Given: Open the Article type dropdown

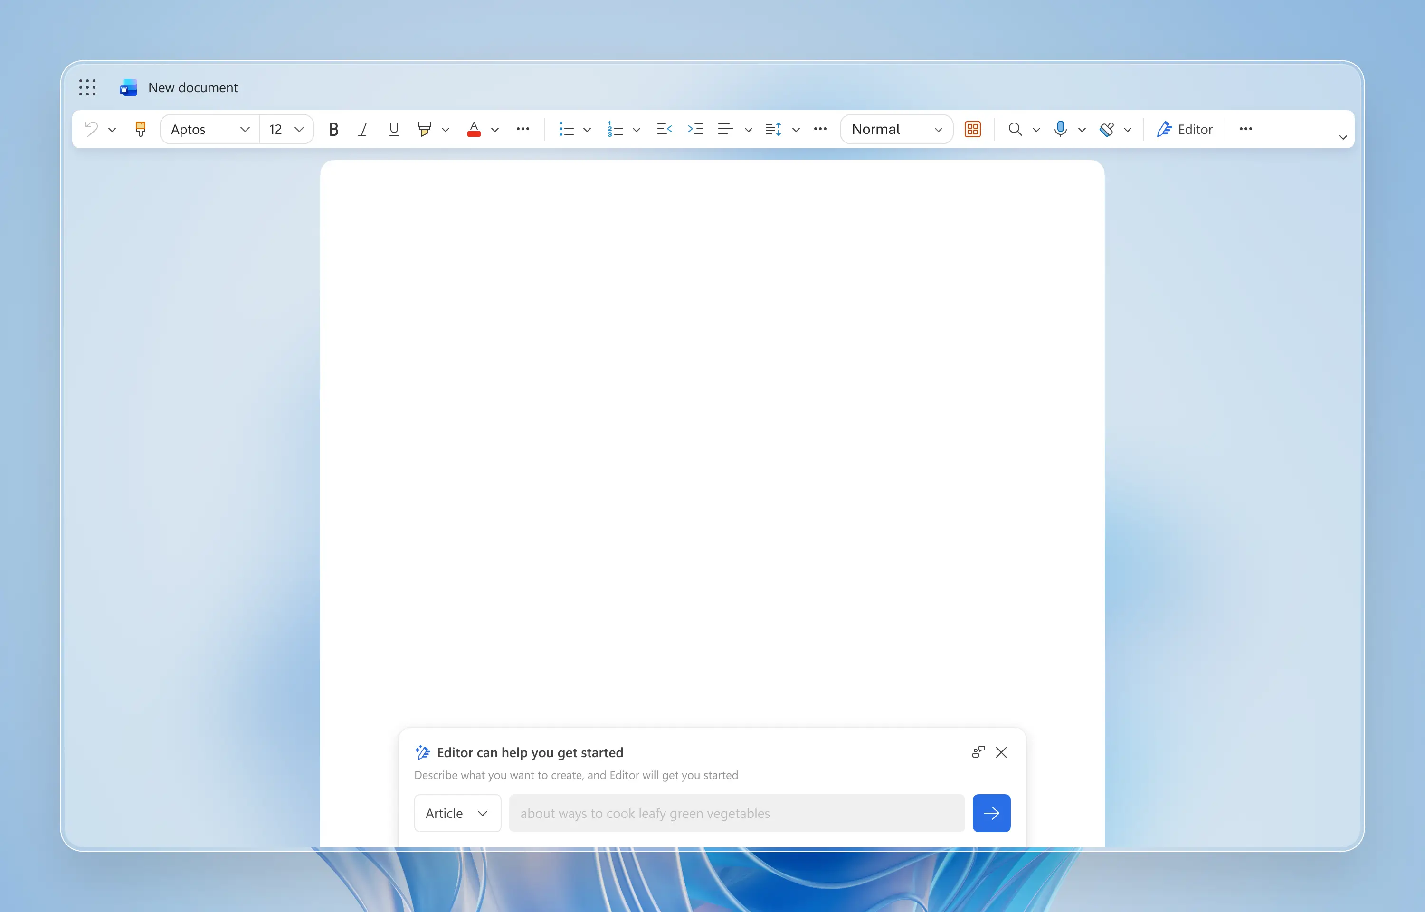Looking at the screenshot, I should [x=457, y=813].
